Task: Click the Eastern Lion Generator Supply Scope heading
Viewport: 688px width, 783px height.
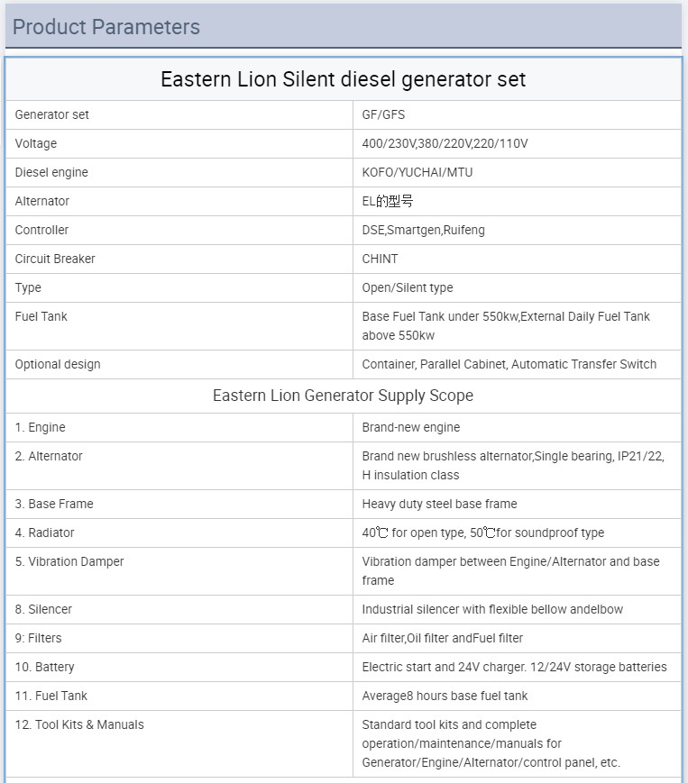Action: pyautogui.click(x=343, y=396)
